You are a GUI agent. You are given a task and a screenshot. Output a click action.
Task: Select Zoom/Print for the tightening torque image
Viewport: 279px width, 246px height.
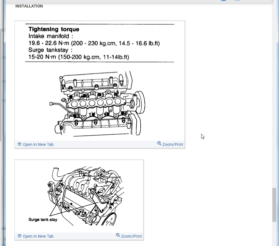(x=173, y=144)
